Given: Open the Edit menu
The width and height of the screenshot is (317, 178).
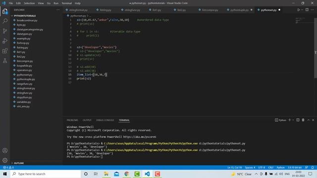Looking at the screenshot, I should click(x=18, y=3).
